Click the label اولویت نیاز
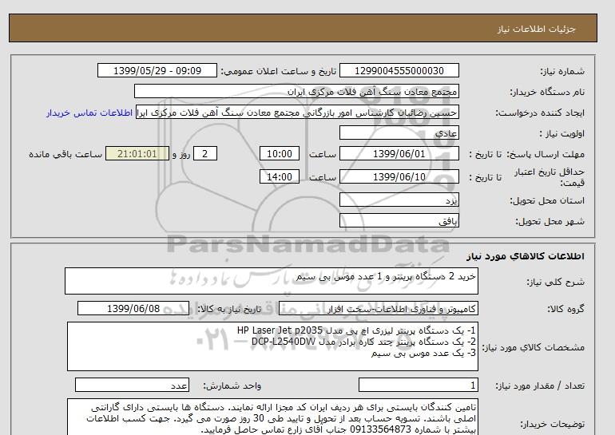The height and width of the screenshot is (435, 615). pyautogui.click(x=562, y=133)
